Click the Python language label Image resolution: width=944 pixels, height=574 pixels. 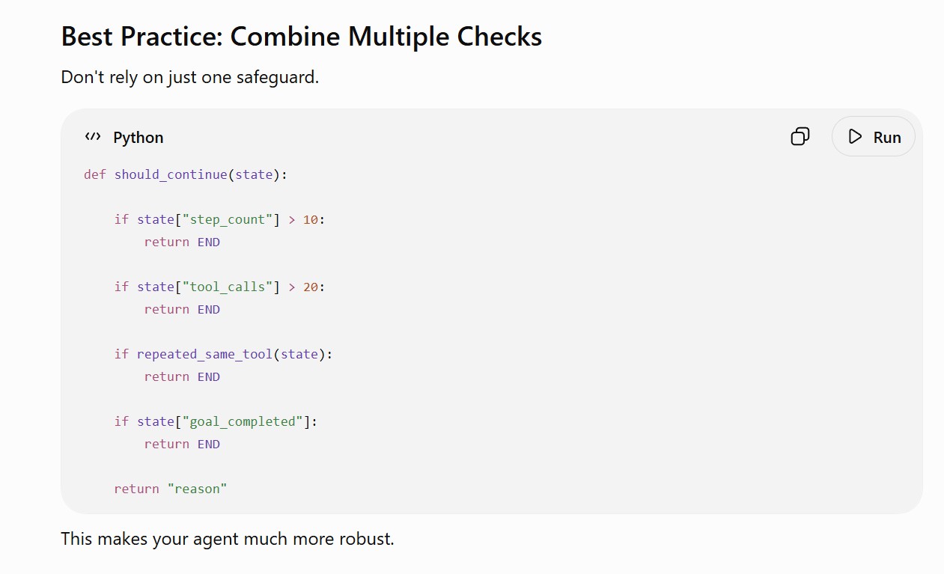pos(138,138)
